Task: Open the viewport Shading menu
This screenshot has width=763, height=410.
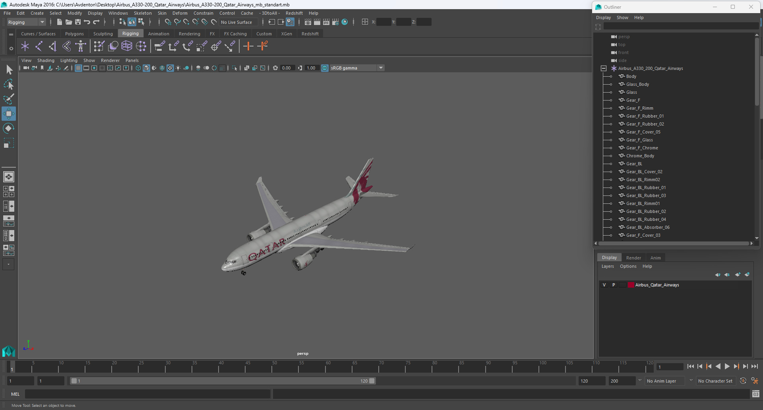Action: pos(46,60)
